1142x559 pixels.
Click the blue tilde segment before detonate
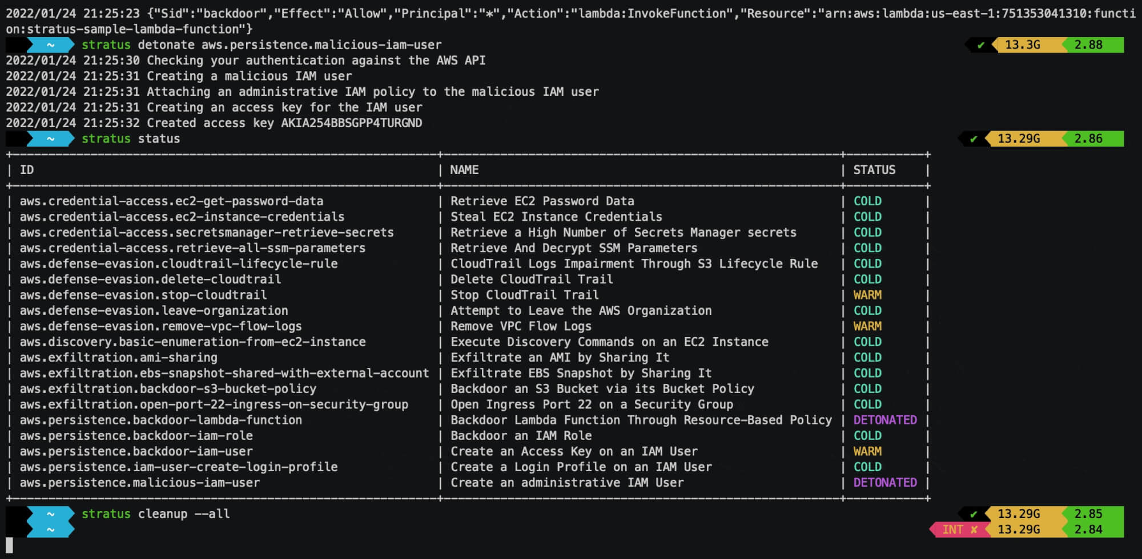point(51,44)
